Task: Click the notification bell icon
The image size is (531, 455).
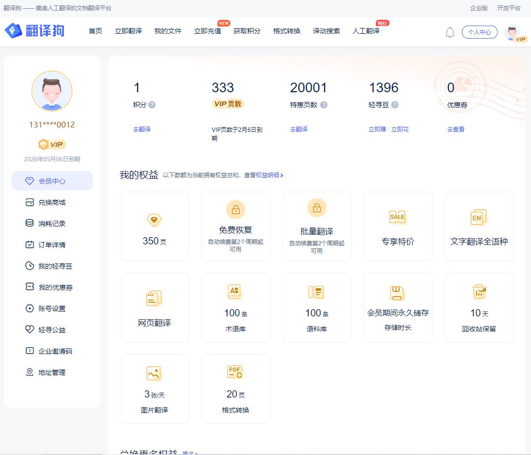Action: pos(450,32)
